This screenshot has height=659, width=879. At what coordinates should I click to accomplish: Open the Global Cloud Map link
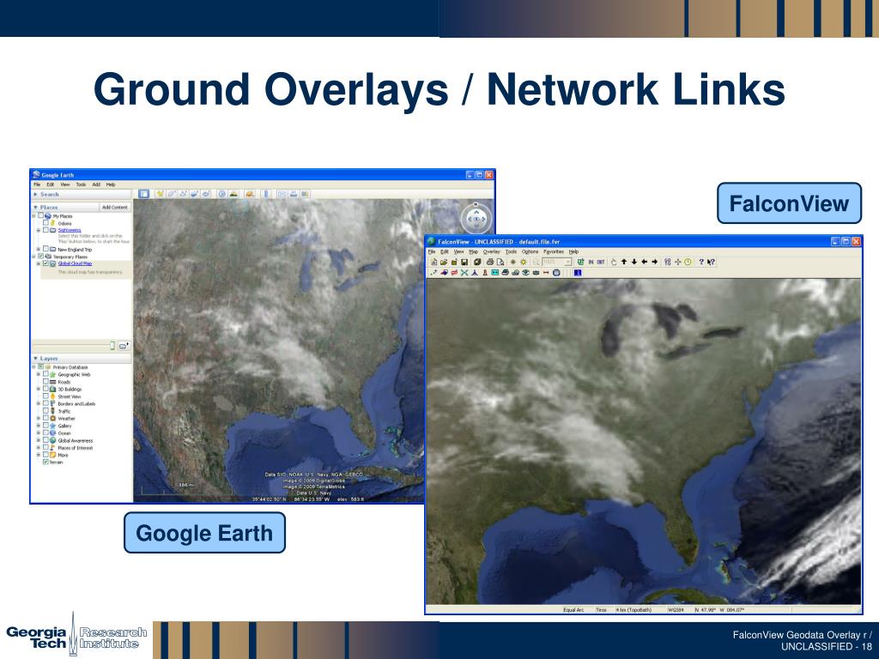coord(76,263)
